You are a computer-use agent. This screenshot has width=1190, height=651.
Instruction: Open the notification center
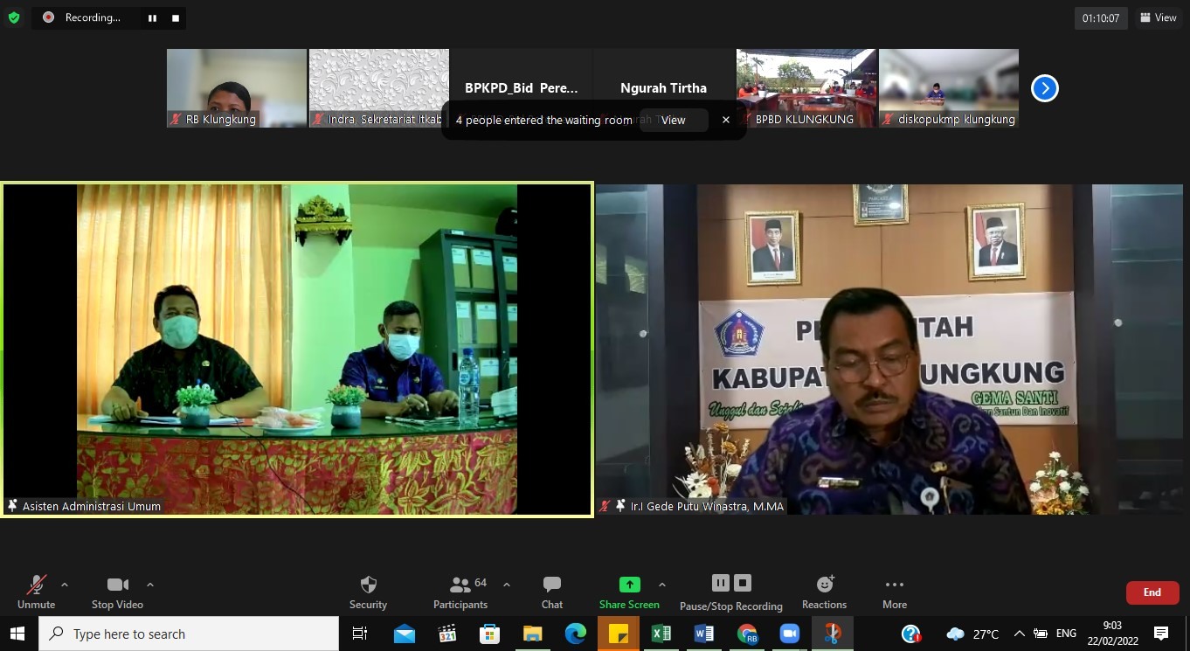point(1161,634)
